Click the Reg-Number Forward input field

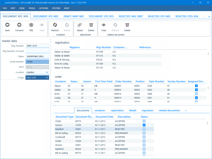pyautogui.click(x=37, y=51)
